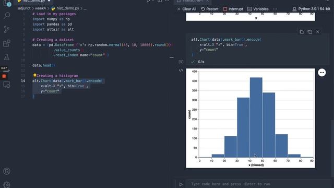Run the code in the input box
Image resolution: width=334 pixels, height=188 pixels.
[181, 184]
